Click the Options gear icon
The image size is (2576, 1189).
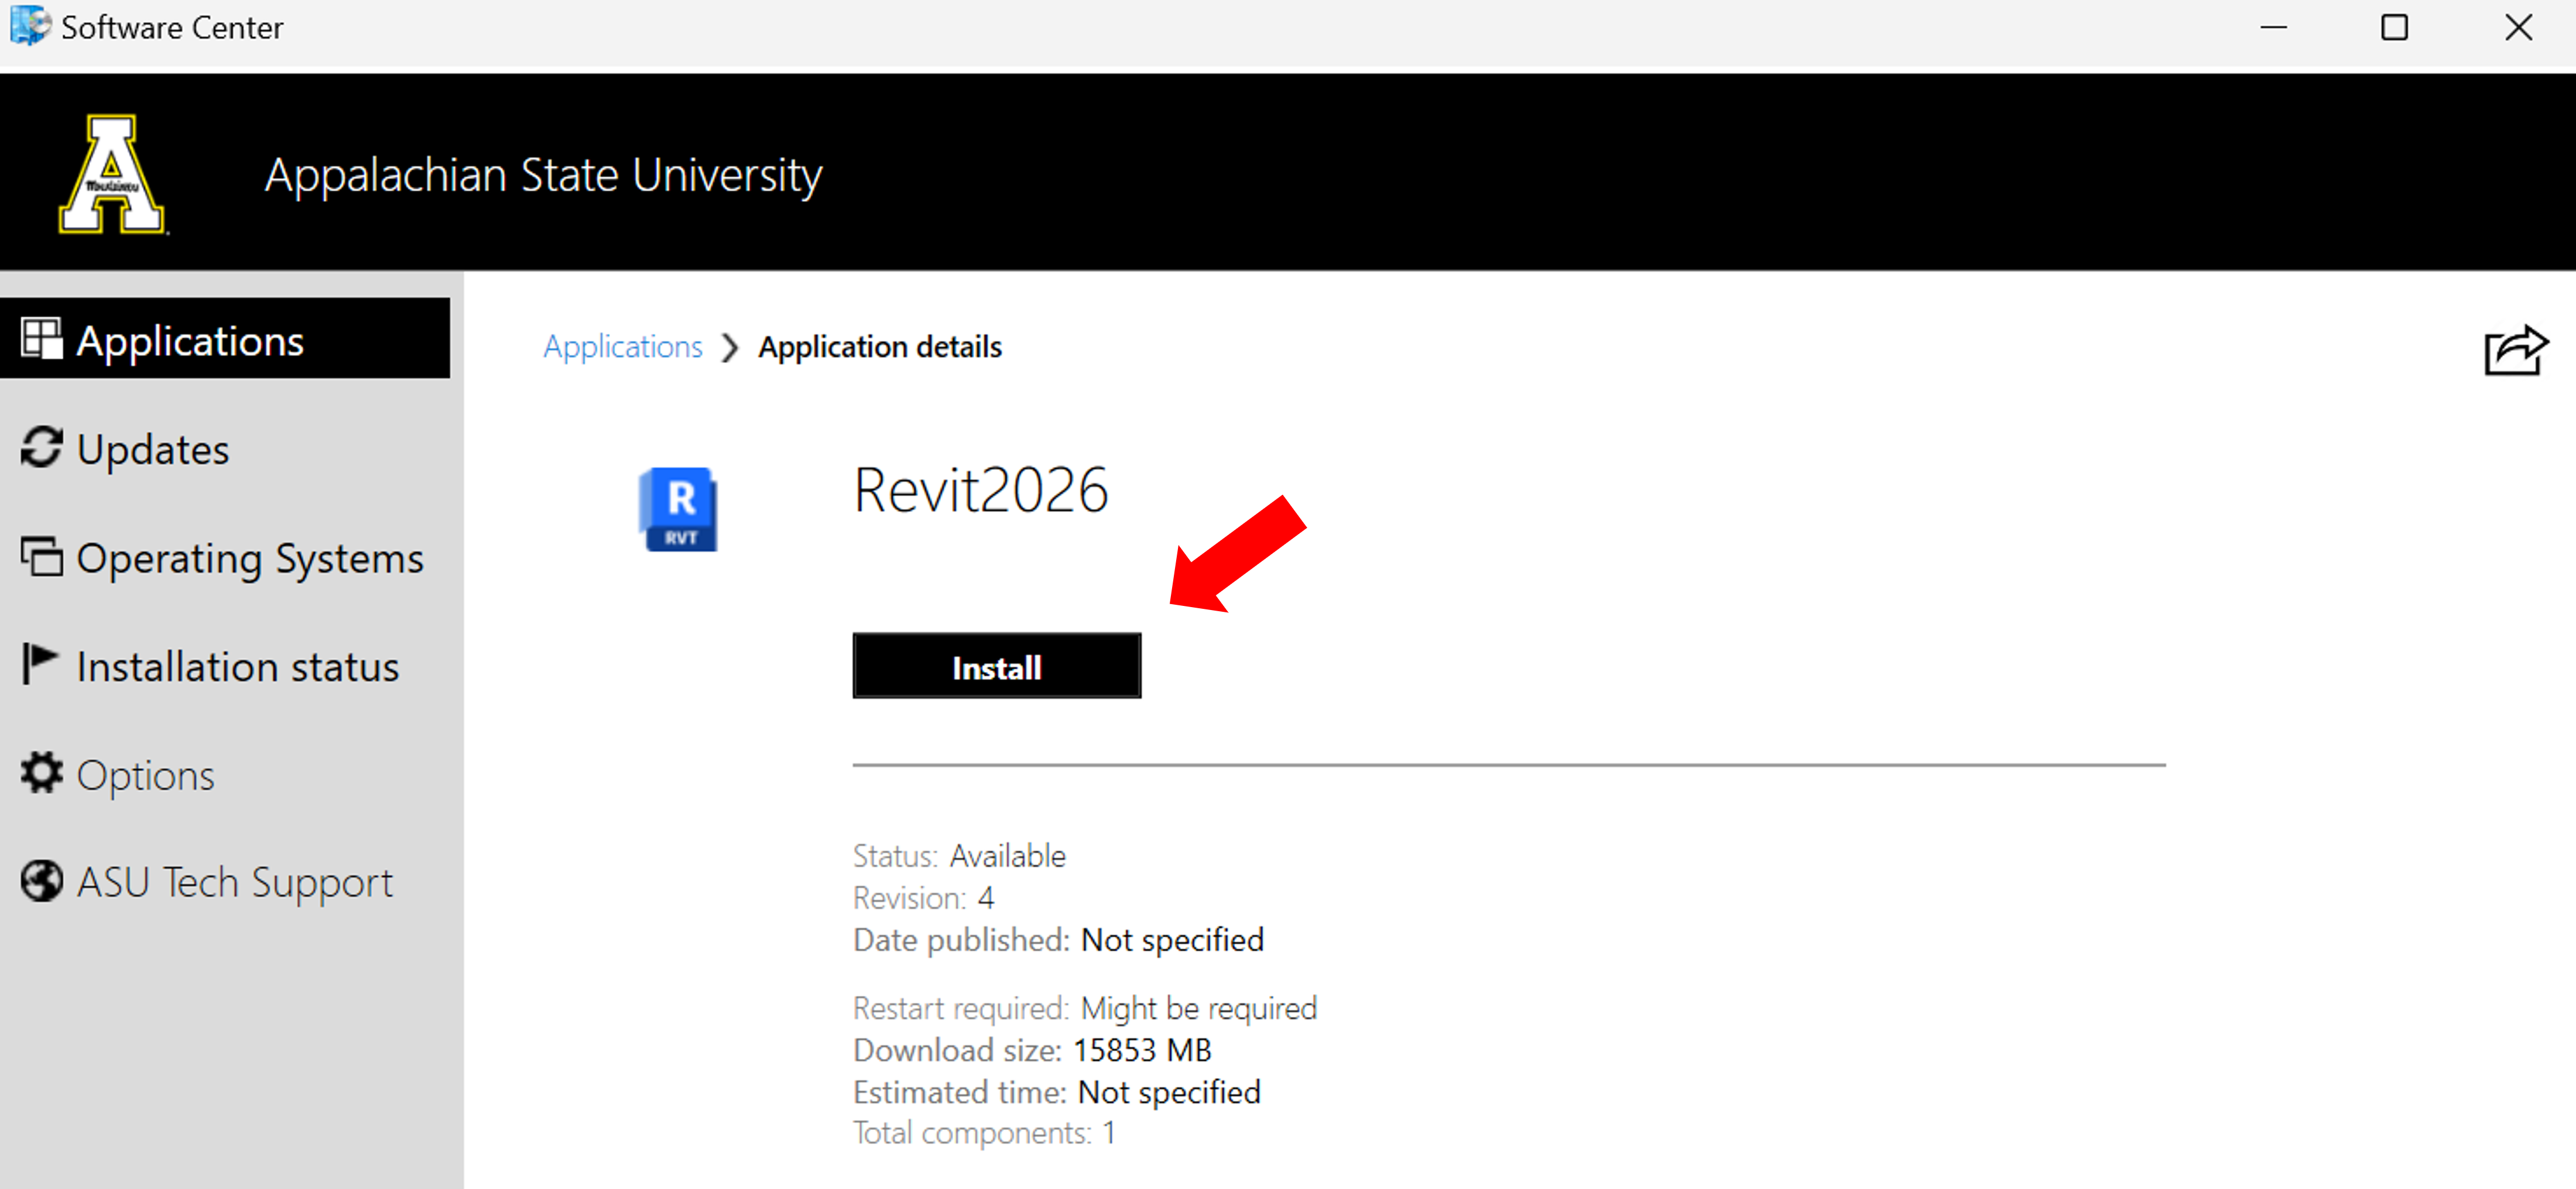42,772
